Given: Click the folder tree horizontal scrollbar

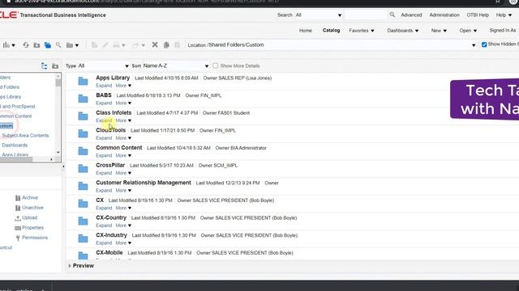Looking at the screenshot, I should 27,159.
